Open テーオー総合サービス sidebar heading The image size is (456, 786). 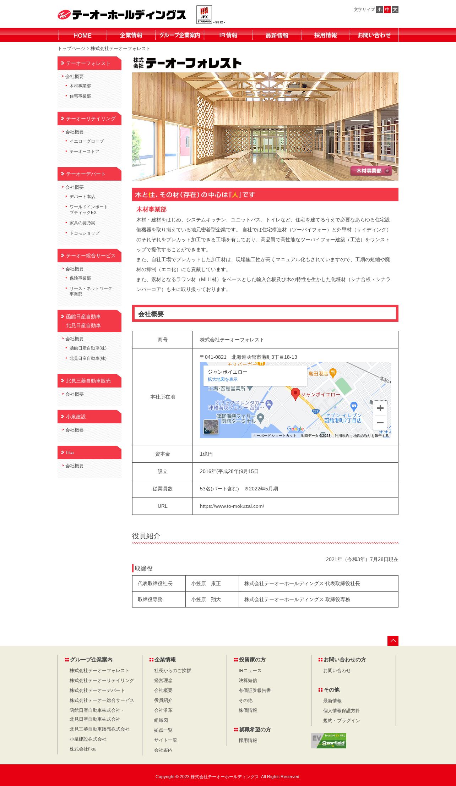tap(89, 255)
